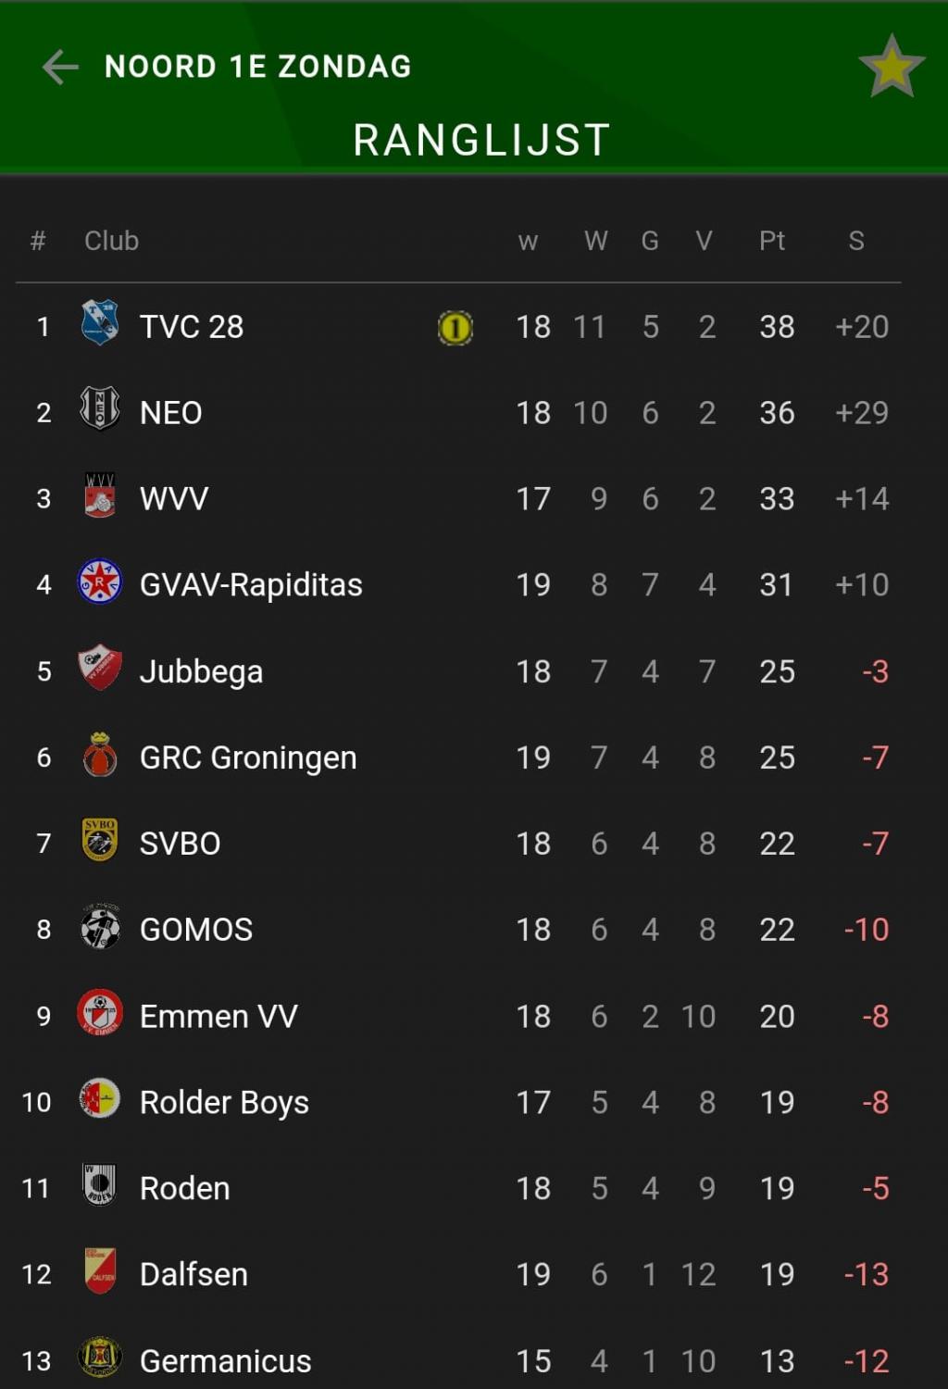Click the TVC 28 club logo
The height and width of the screenshot is (1389, 948).
click(x=100, y=324)
